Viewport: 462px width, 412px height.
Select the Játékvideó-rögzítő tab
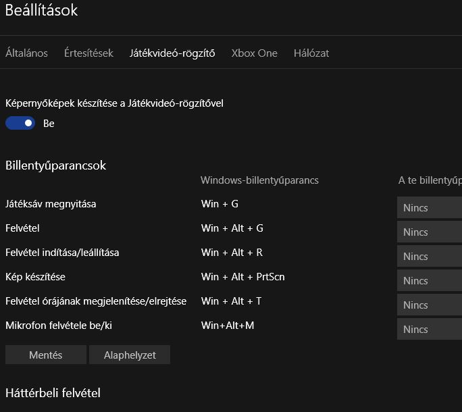point(172,53)
